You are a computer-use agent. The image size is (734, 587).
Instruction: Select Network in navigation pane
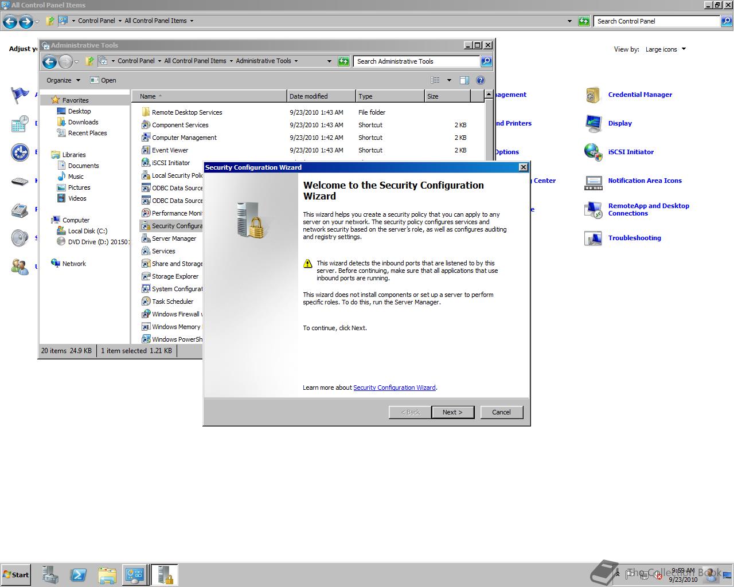(x=68, y=264)
